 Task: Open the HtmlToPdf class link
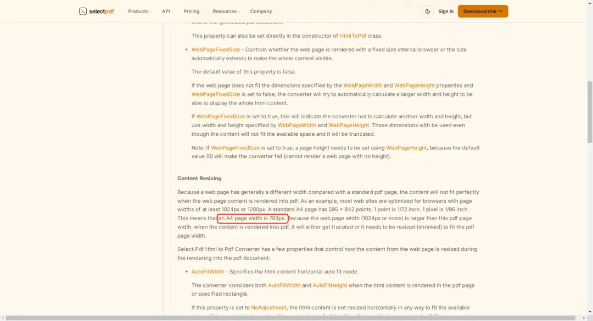[353, 36]
